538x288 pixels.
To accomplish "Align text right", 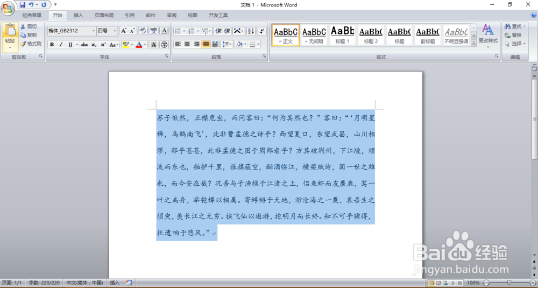I will coord(196,44).
